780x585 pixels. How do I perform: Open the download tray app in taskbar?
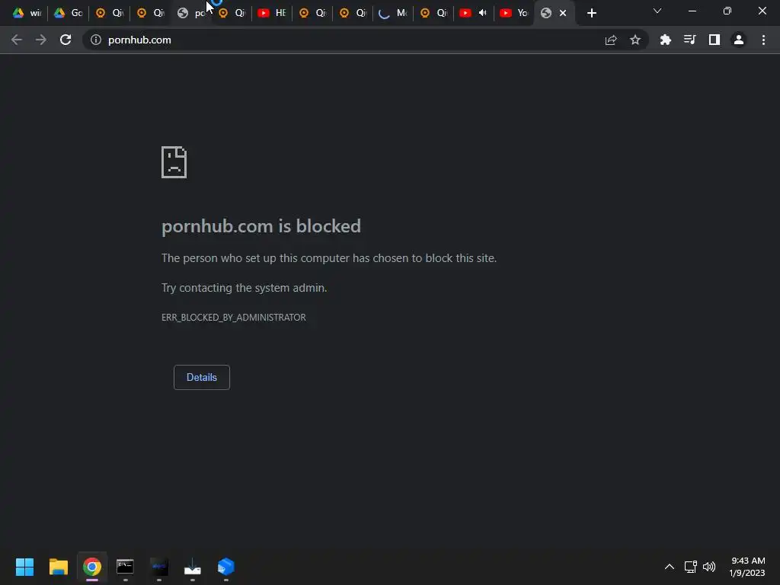tap(192, 567)
